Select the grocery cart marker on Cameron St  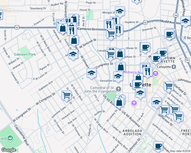click(x=111, y=34)
